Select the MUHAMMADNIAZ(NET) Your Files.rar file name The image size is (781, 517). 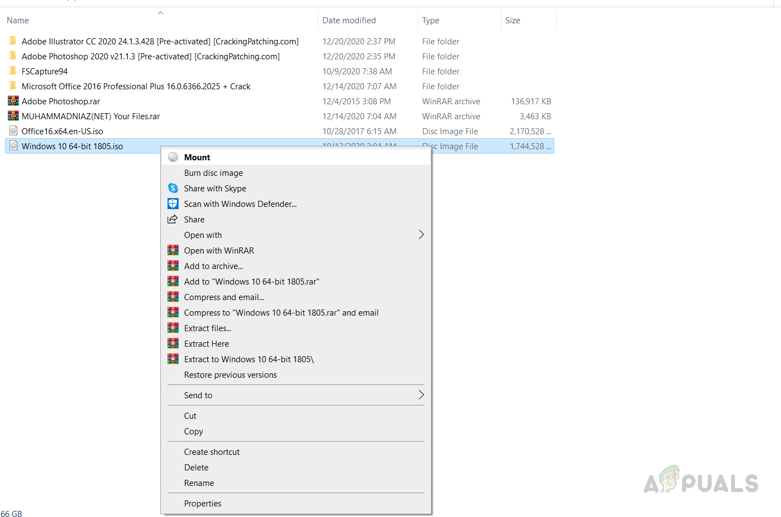click(90, 116)
